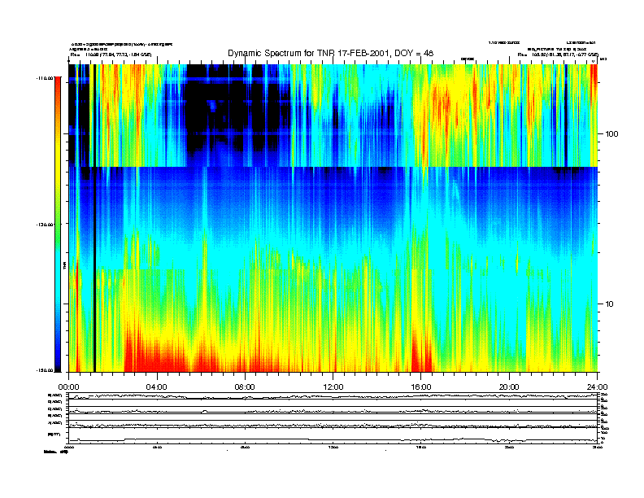
Task: Click the vertical color scale bar
Action: [x=58, y=224]
